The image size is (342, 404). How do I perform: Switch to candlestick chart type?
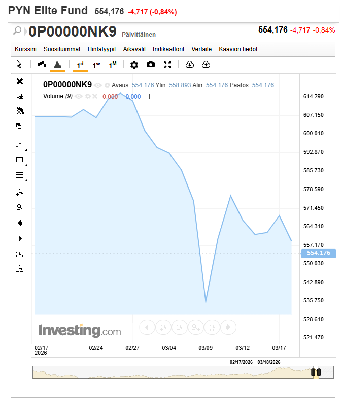[42, 65]
